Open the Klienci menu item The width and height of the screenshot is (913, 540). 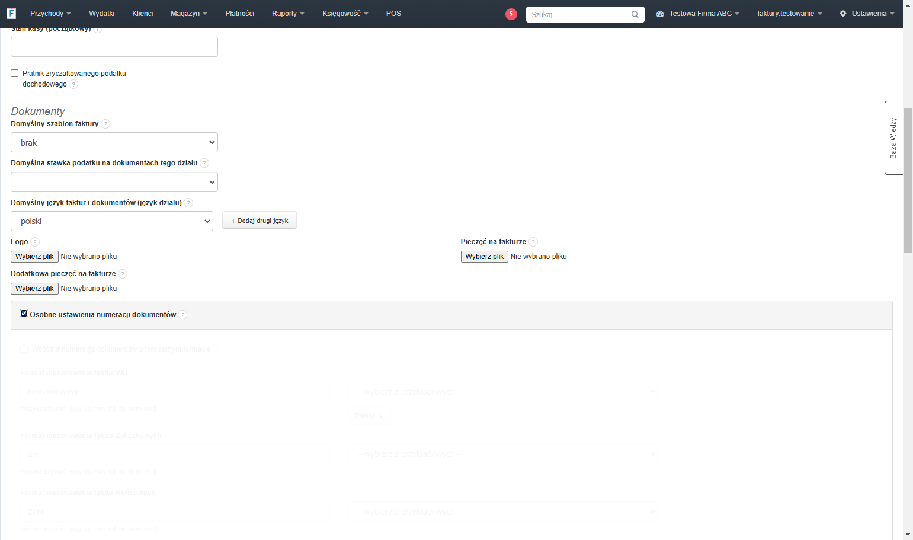143,14
